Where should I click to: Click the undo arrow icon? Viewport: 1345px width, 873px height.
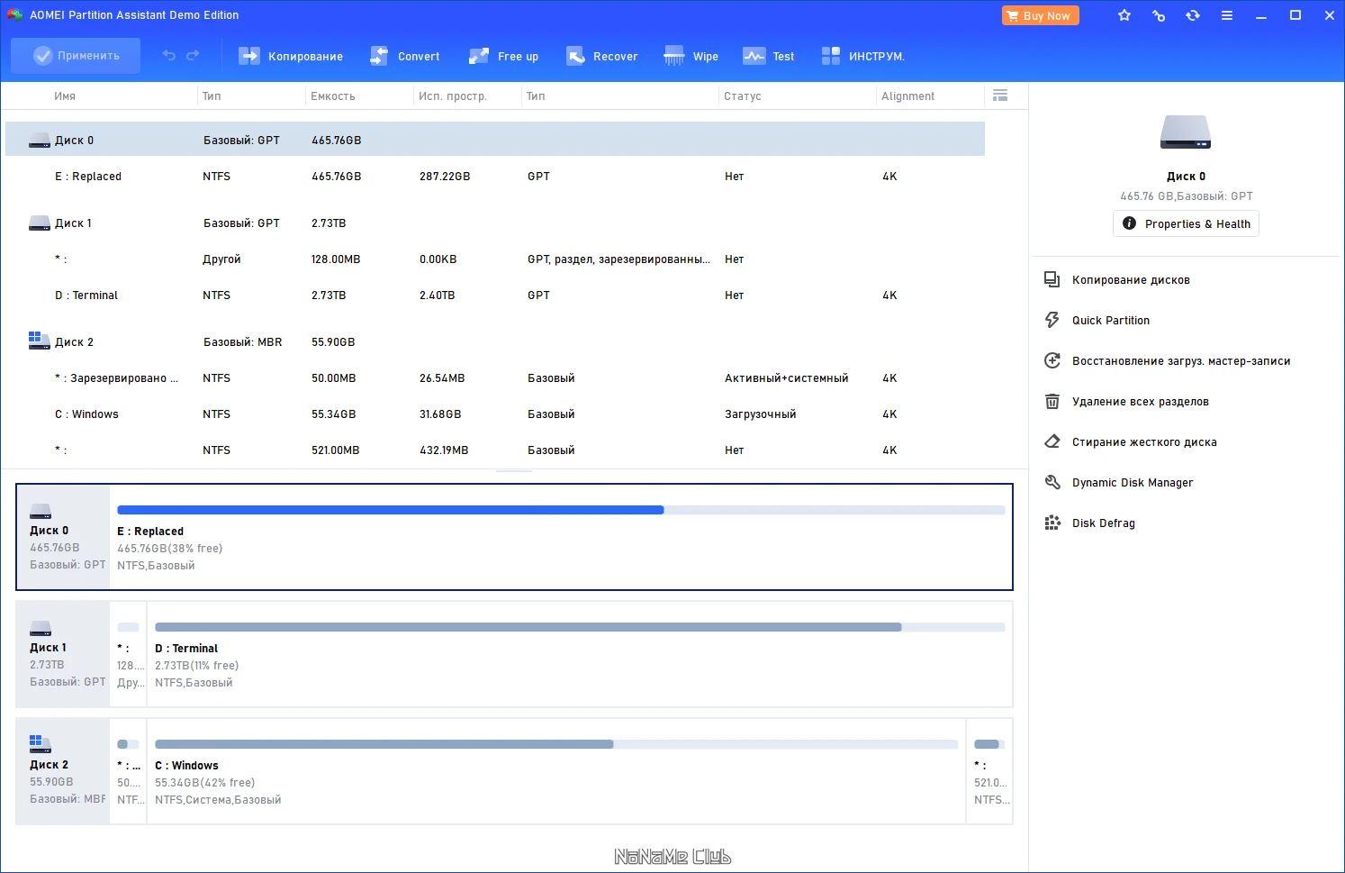pos(168,56)
